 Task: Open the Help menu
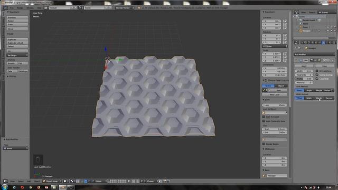point(39,8)
